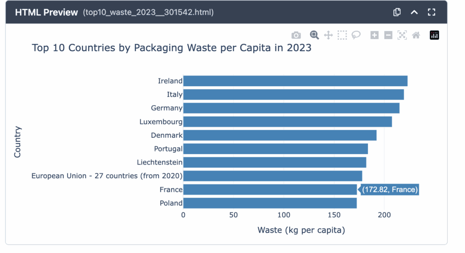Download plot as PNG camera icon
The width and height of the screenshot is (465, 253).
(x=296, y=35)
